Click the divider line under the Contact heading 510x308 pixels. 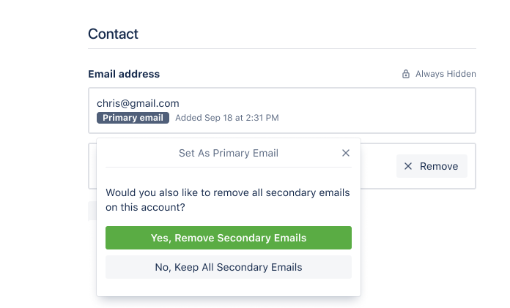[x=282, y=49]
